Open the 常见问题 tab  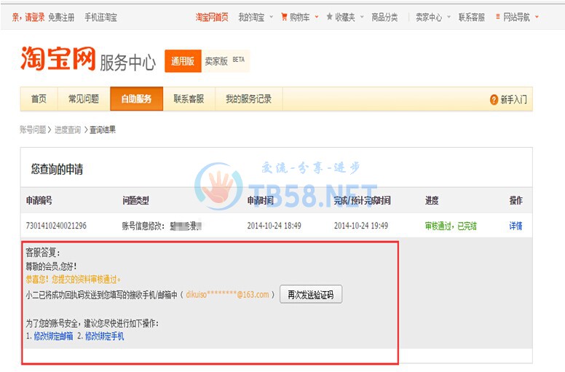click(x=84, y=99)
